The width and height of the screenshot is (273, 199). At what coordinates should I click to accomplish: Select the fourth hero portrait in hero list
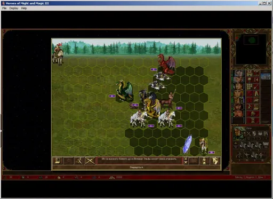pyautogui.click(x=238, y=93)
